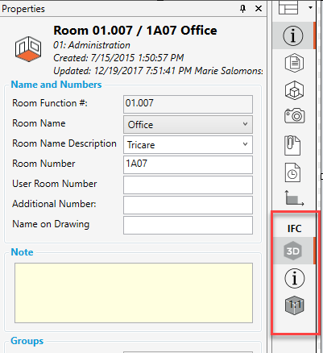
Task: Select the IFC 1:1 cube icon
Action: coord(295,305)
